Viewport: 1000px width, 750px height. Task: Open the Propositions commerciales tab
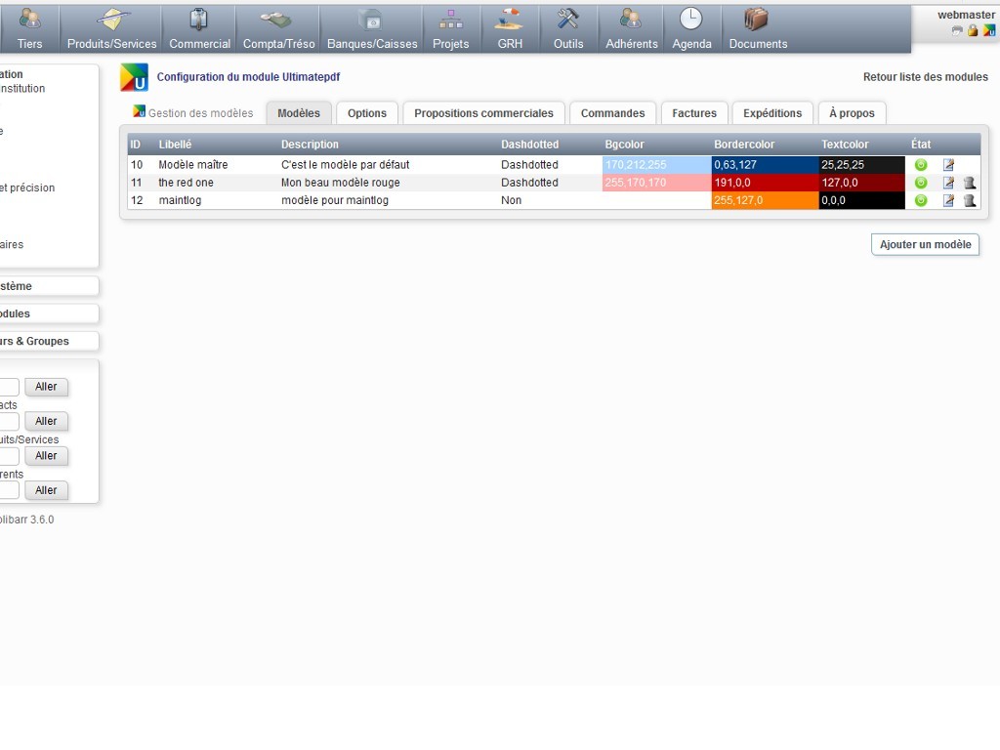[x=483, y=113]
